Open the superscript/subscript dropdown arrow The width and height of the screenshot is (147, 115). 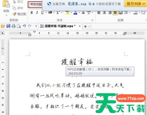click(x=62, y=13)
